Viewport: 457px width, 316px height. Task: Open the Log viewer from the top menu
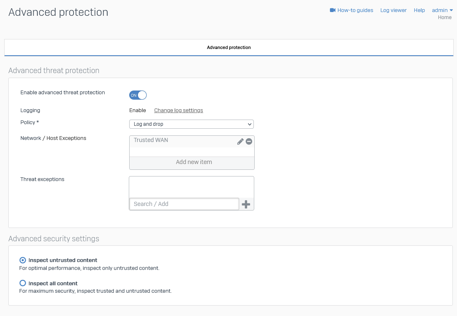393,10
